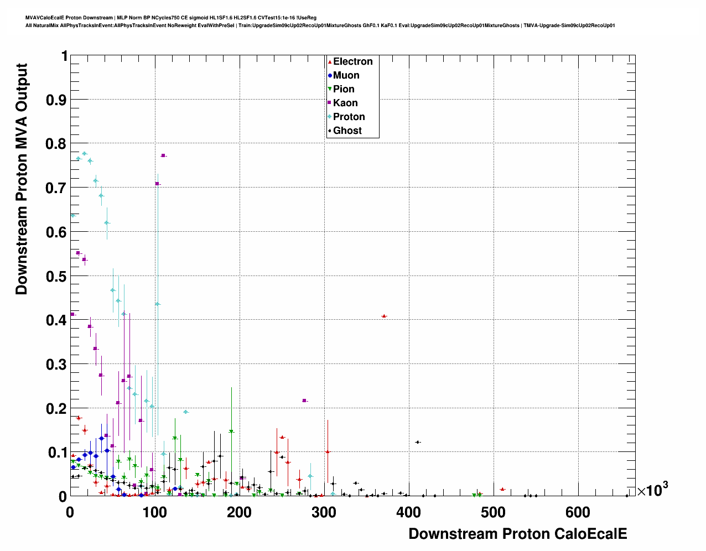The image size is (706, 551).
Task: Click the isolated Electron point near 0.41
Action: click(x=384, y=316)
